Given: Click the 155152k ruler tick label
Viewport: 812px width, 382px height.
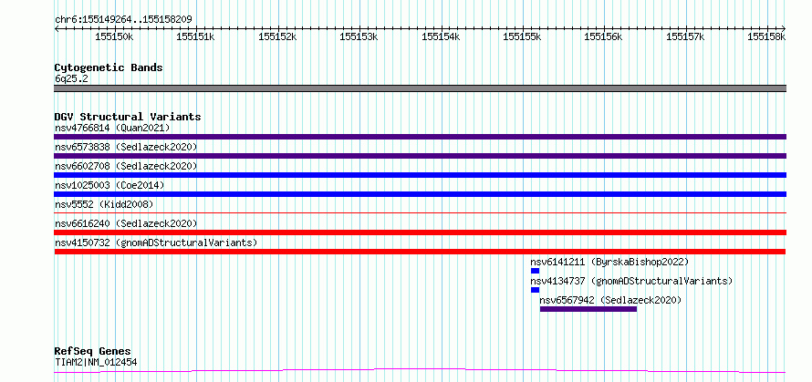Looking at the screenshot, I should click(x=277, y=36).
